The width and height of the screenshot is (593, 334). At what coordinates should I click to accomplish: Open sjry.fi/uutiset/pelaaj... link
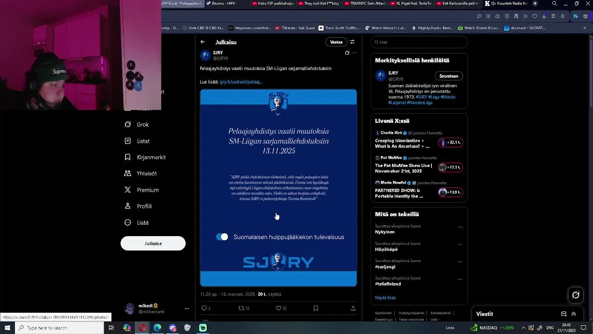241,82
